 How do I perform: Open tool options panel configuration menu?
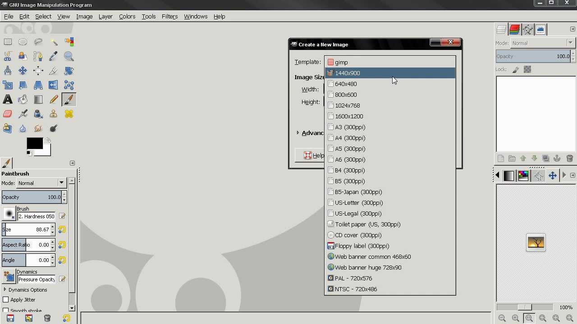tap(72, 163)
